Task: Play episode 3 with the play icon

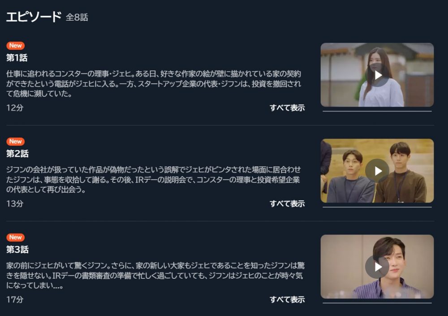Action: [377, 267]
